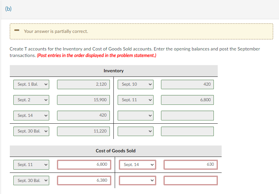
Task: Open the Sept. 1 Bal. date dropdown
Action: click(x=31, y=84)
